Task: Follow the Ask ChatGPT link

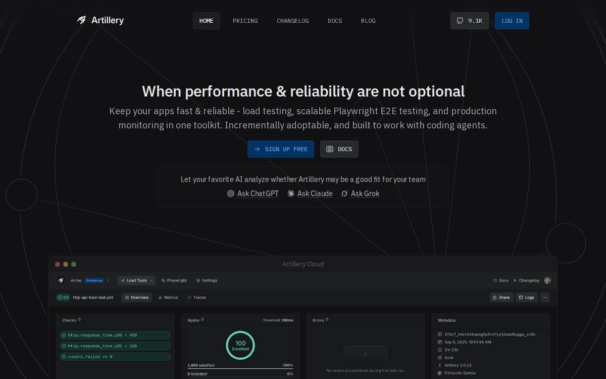Action: tap(258, 194)
